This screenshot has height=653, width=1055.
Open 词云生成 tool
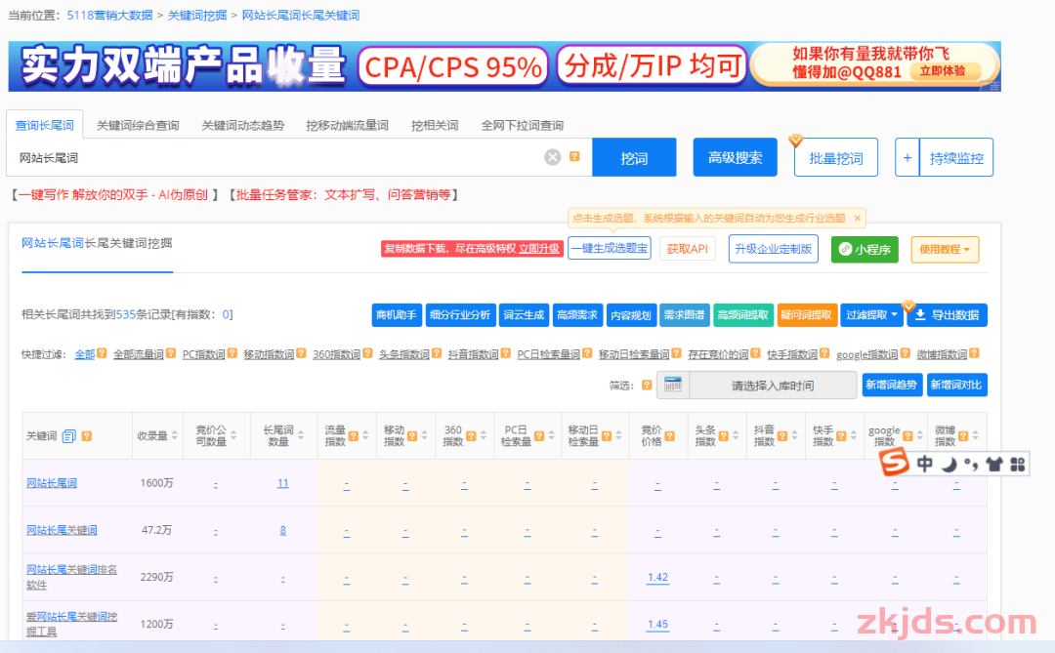pyautogui.click(x=524, y=314)
